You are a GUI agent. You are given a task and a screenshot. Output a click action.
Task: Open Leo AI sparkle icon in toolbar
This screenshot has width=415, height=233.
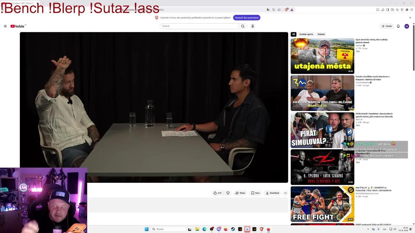click(397, 10)
